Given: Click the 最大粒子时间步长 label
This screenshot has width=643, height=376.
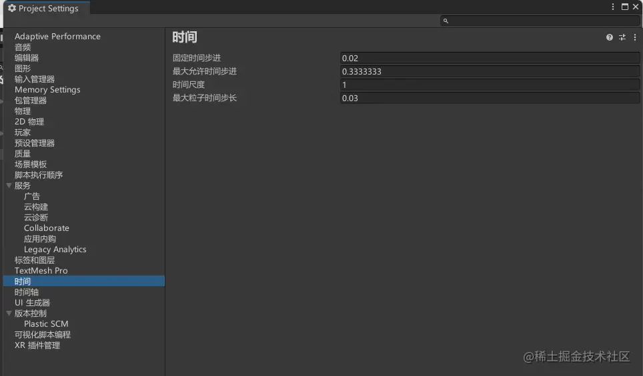Looking at the screenshot, I should pos(204,98).
